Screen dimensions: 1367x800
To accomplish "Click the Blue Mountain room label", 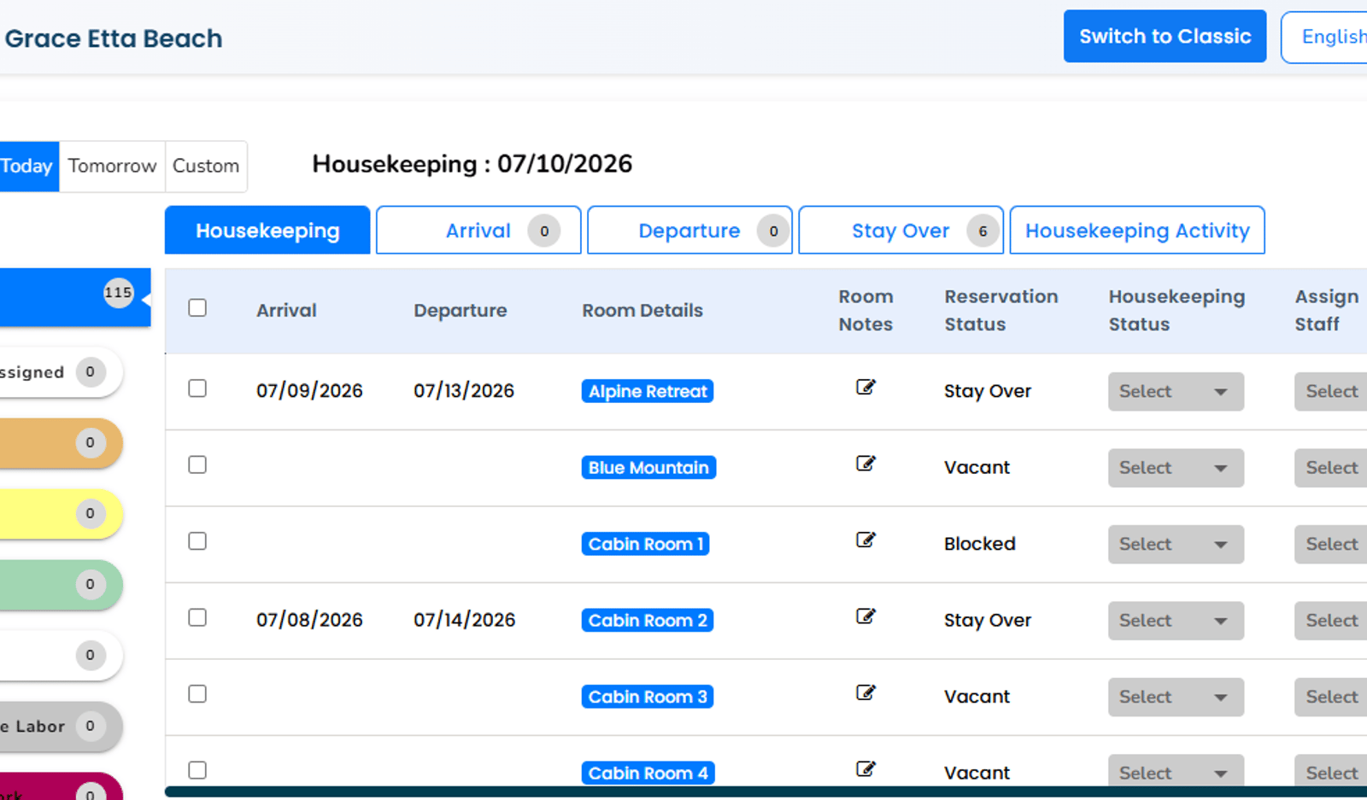I will click(x=648, y=468).
